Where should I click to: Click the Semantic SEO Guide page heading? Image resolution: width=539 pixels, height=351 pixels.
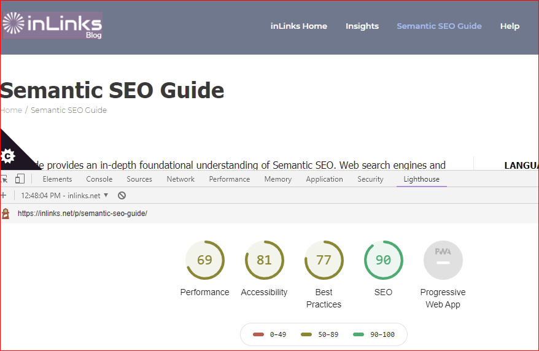[112, 90]
